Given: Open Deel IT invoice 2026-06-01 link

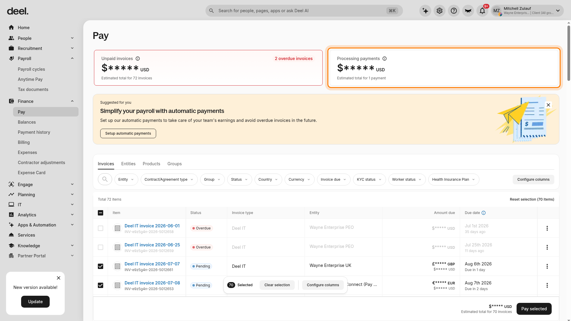Looking at the screenshot, I should coord(152,226).
